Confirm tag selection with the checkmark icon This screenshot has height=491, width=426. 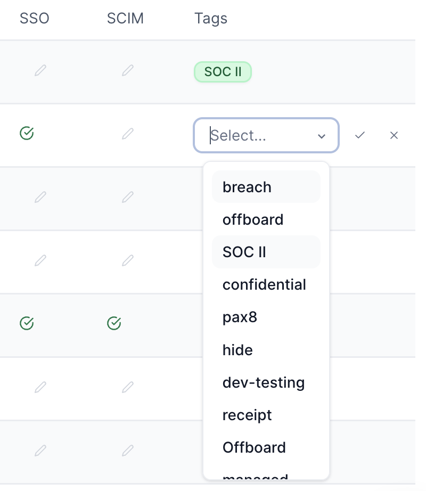click(x=360, y=135)
